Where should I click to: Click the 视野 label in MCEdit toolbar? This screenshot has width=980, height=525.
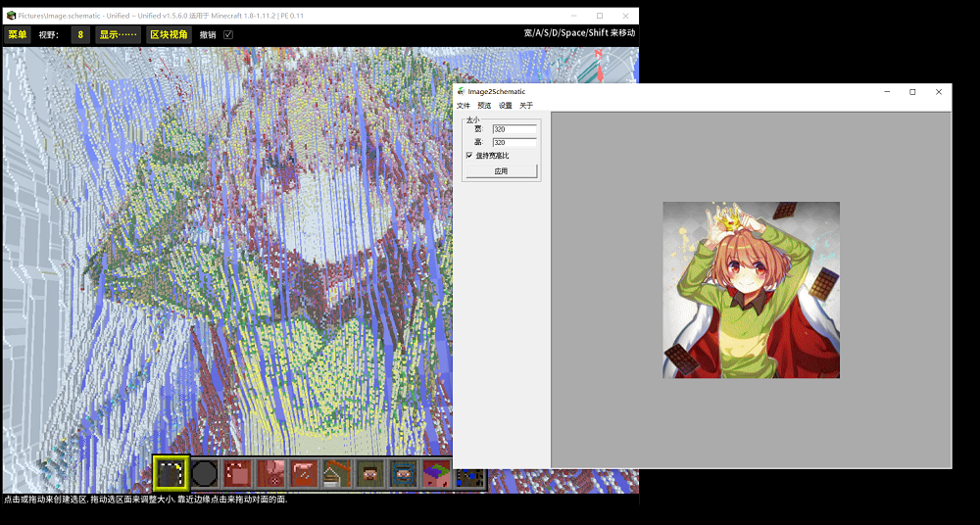tap(48, 35)
